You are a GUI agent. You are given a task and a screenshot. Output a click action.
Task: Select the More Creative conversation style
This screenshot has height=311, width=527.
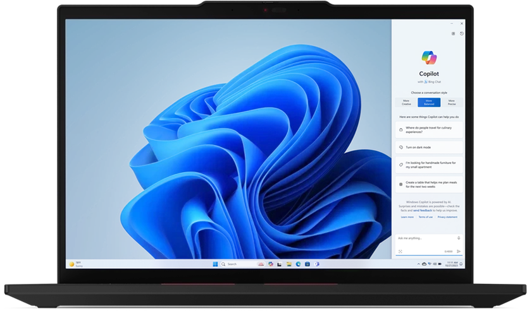(406, 102)
